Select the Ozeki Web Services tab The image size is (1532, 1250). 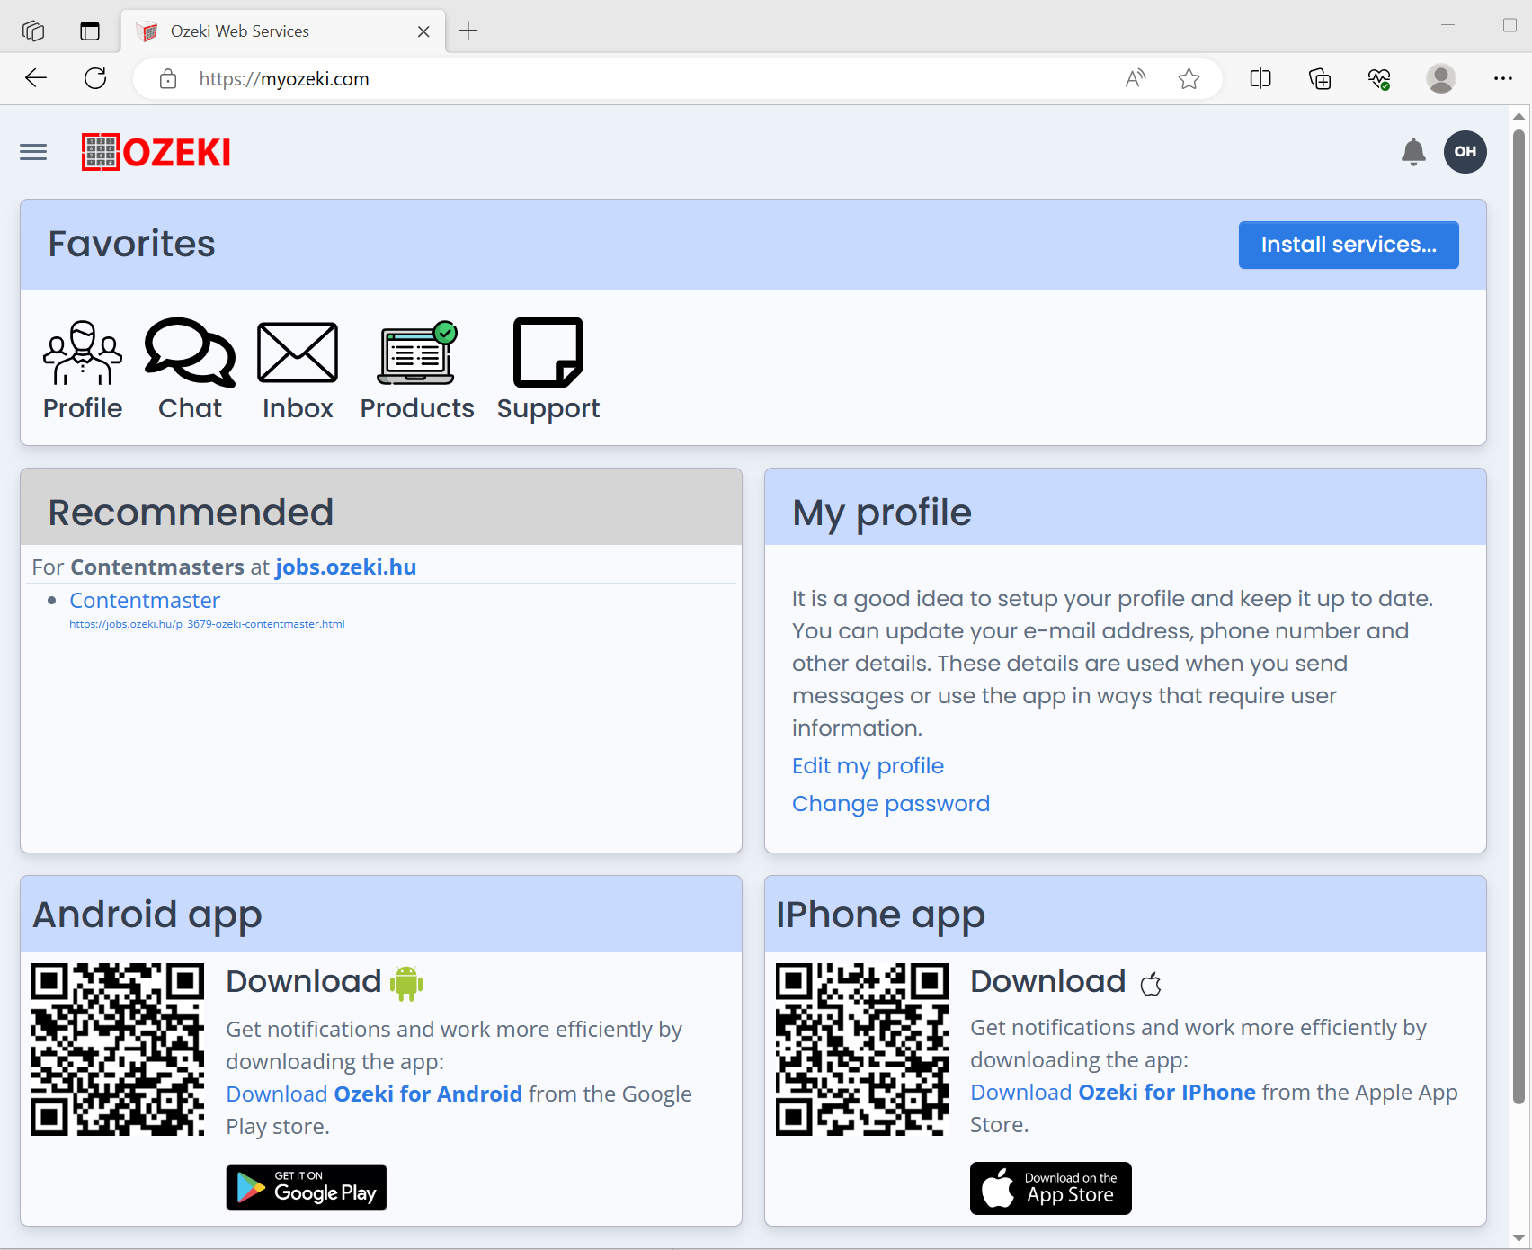coord(283,31)
